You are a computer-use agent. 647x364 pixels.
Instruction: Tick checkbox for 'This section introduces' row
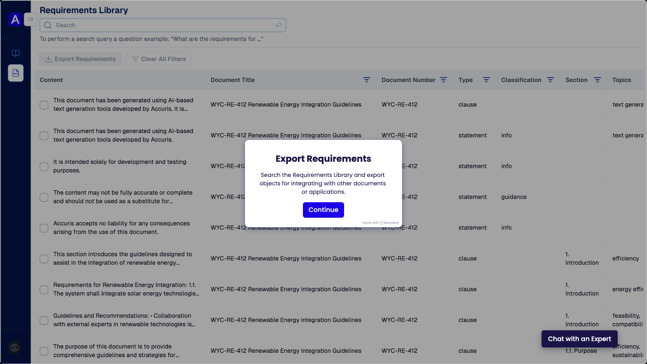coord(44,259)
